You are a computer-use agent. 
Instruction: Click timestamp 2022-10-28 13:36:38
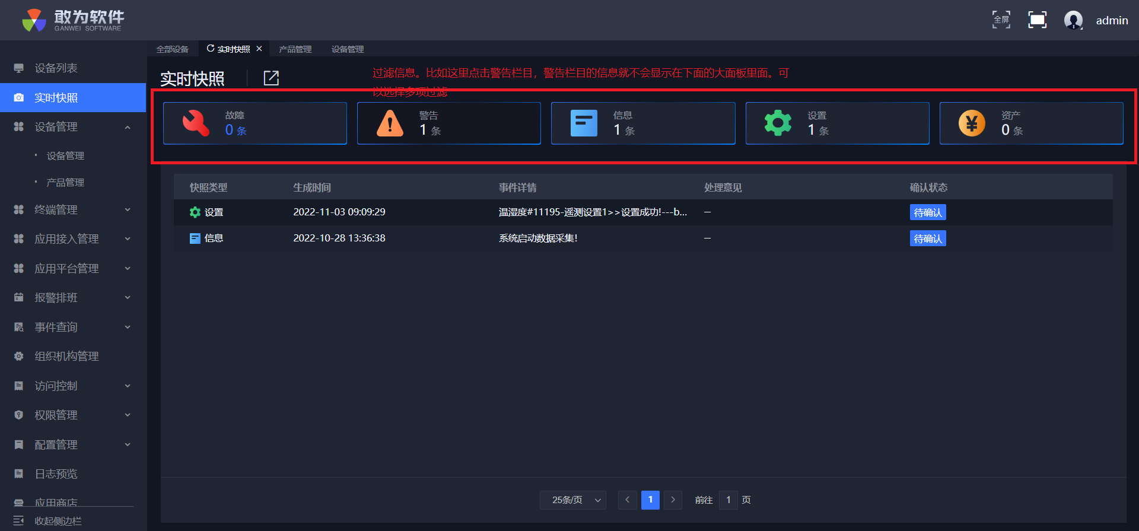coord(339,239)
